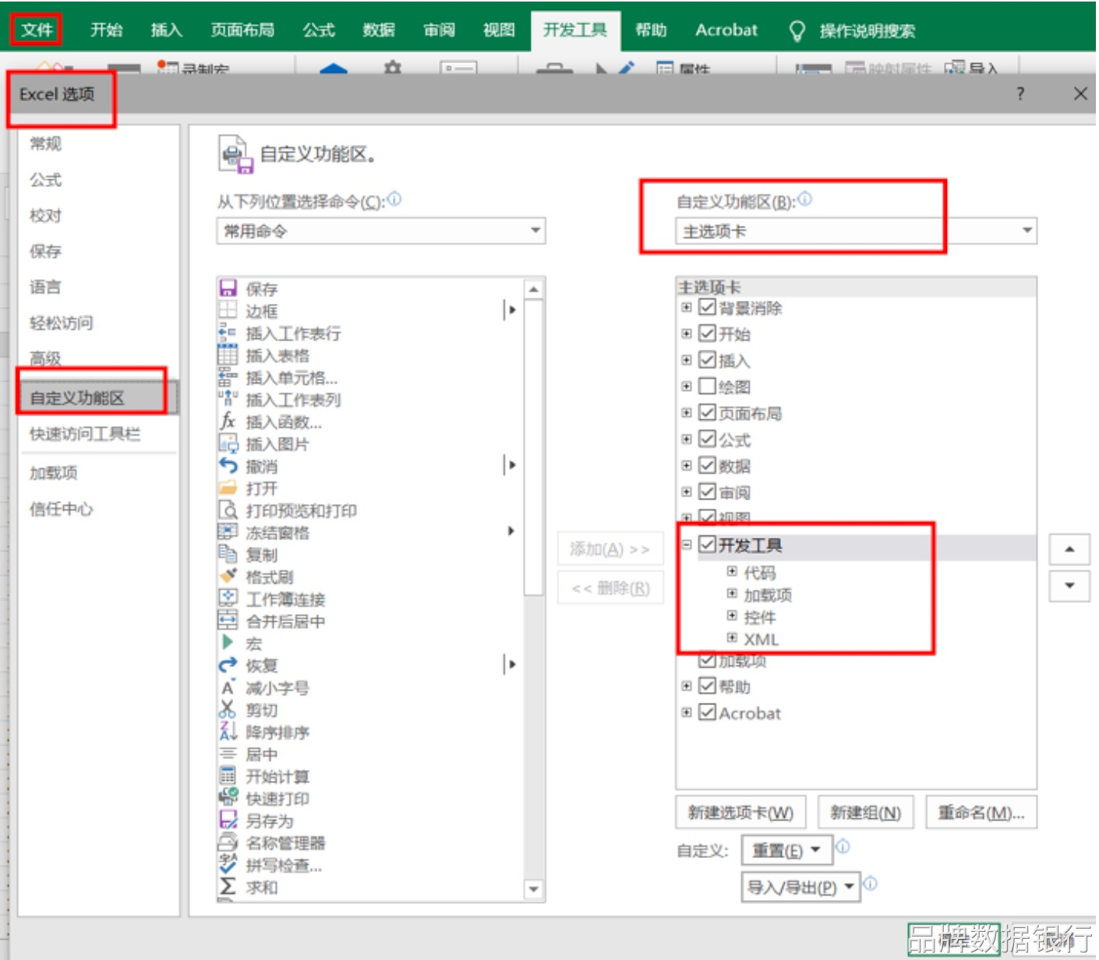Choose the Insert Sheet Rows (插入工作表行) icon
Screen dimensions: 1099x960
228,333
